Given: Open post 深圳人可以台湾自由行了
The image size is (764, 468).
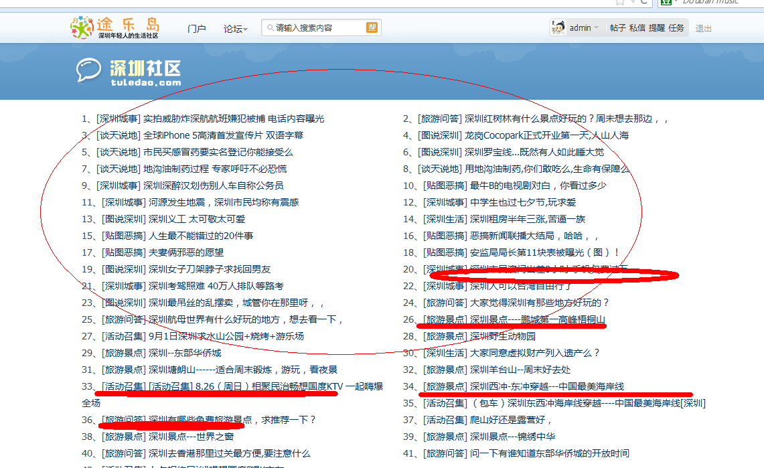Looking at the screenshot, I should (x=520, y=287).
